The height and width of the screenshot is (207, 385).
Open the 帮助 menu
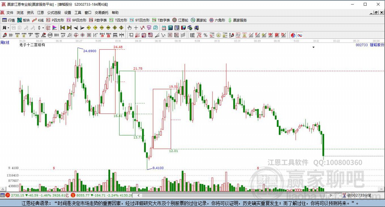[x=115, y=12]
